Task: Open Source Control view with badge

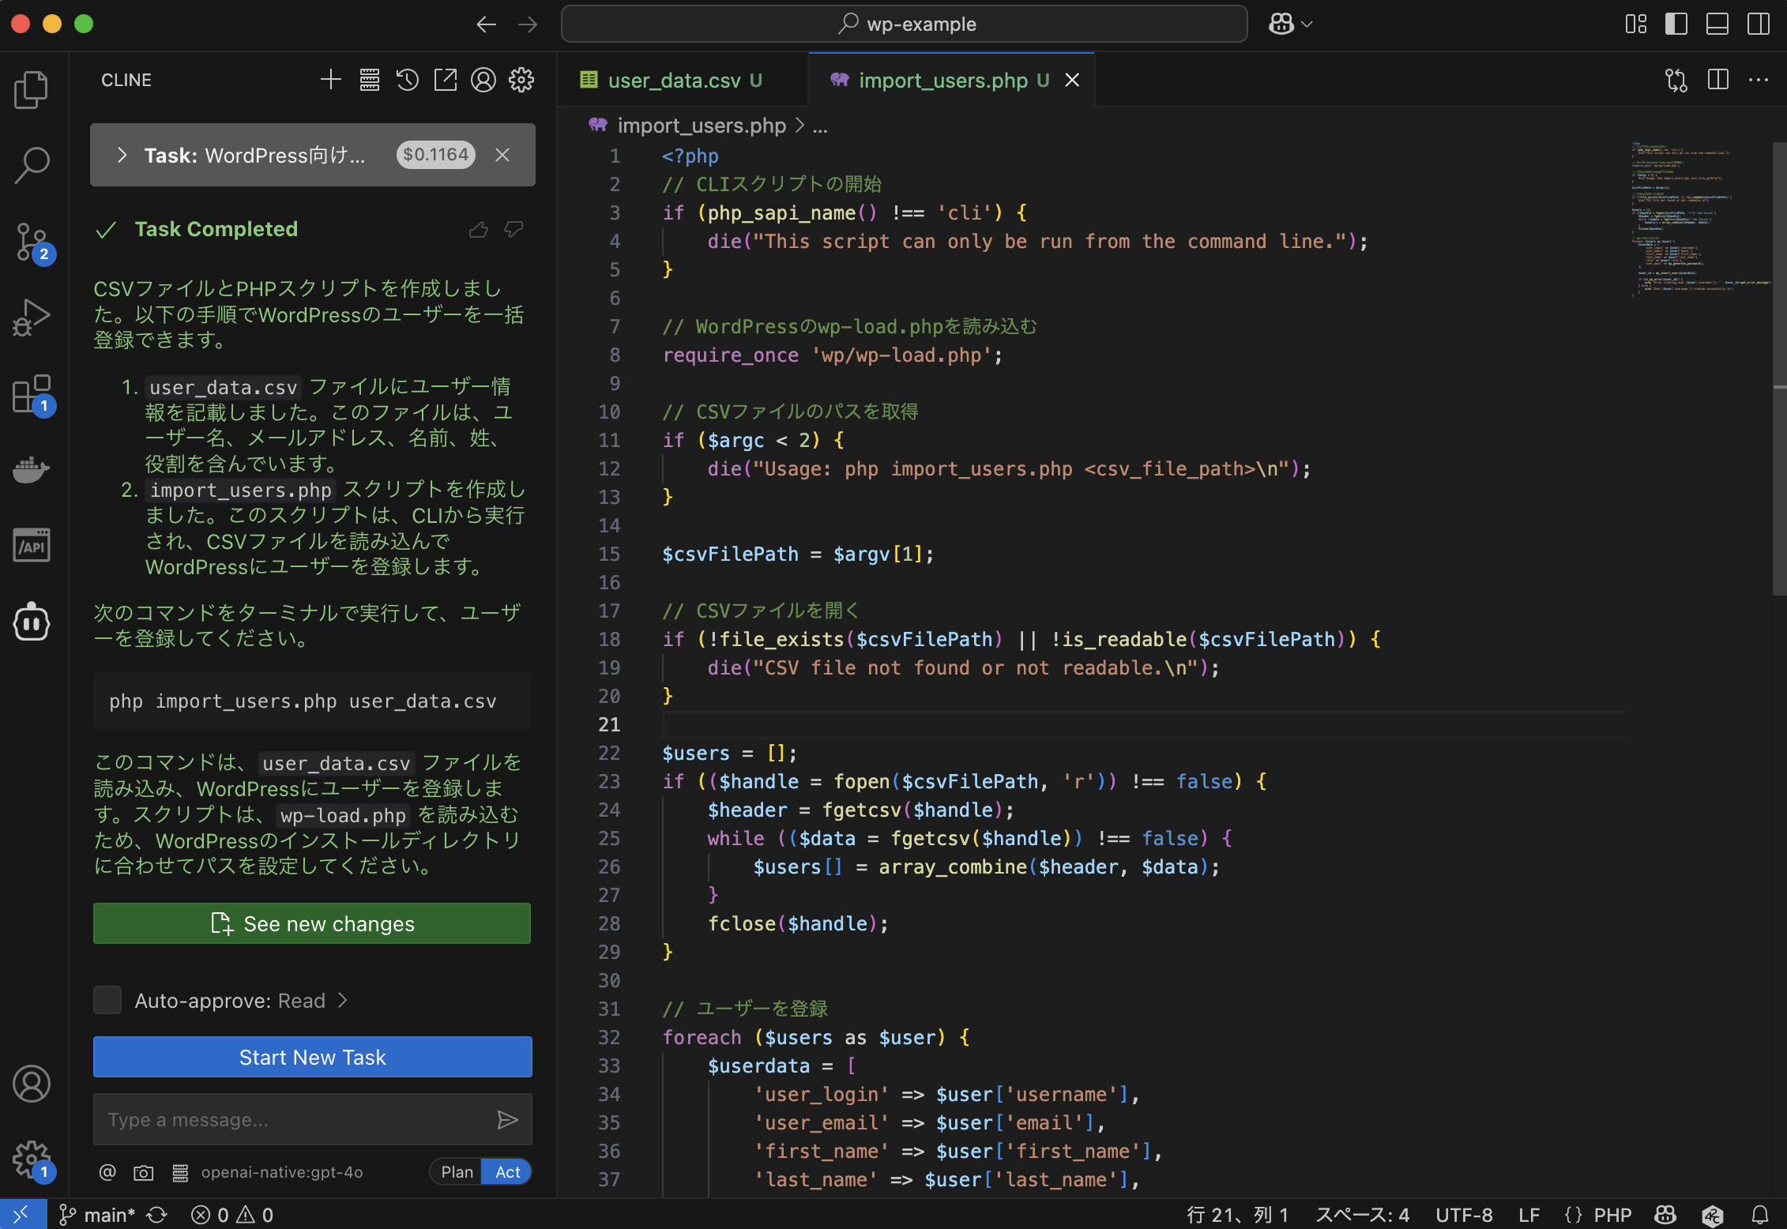Action: coord(32,242)
